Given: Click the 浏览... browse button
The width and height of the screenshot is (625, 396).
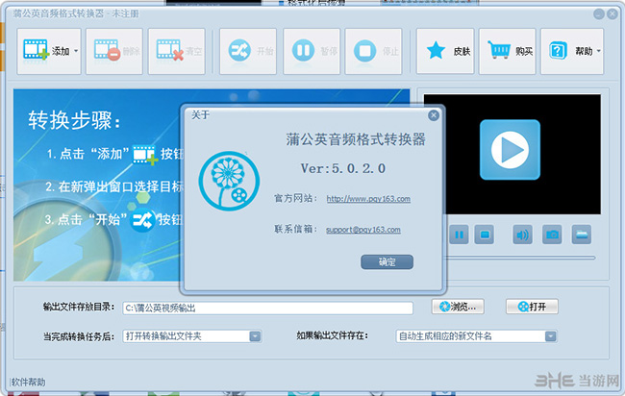Looking at the screenshot, I should (x=458, y=307).
